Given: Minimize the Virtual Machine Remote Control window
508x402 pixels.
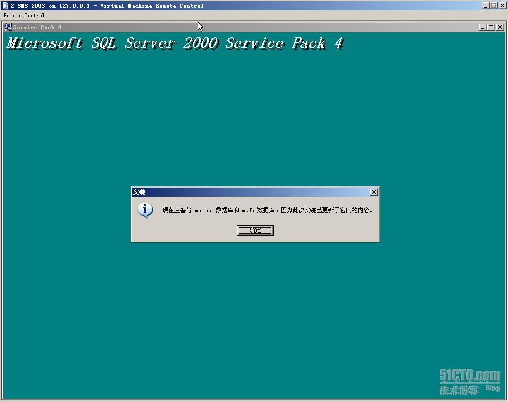Looking at the screenshot, I should [485, 6].
